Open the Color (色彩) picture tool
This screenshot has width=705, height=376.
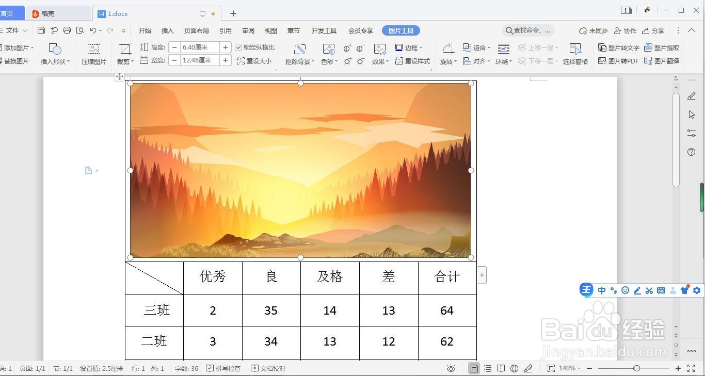click(329, 49)
